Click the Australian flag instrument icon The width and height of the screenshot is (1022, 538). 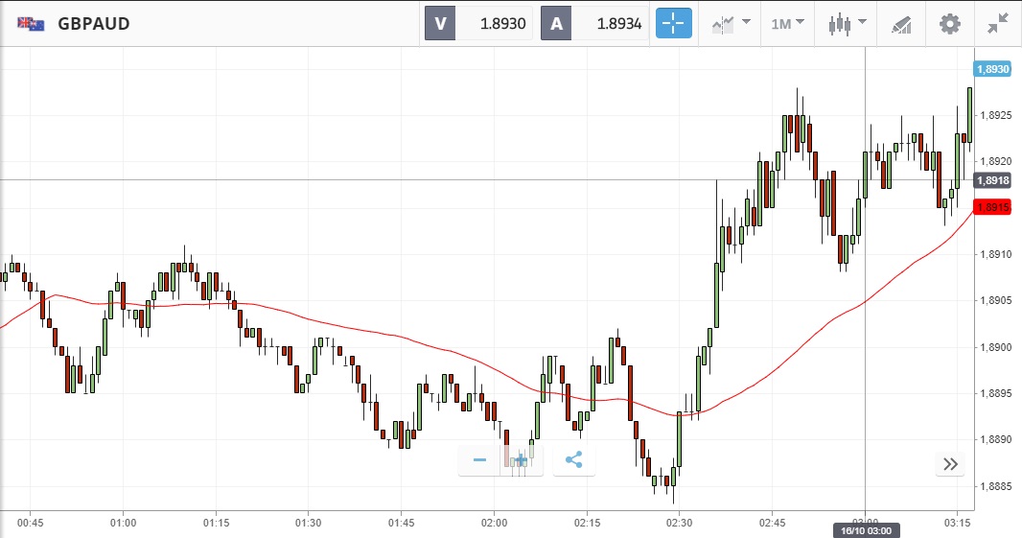click(x=31, y=24)
